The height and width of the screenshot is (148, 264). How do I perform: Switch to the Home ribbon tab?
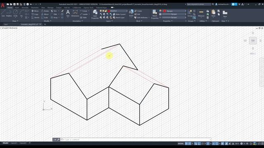(x=10, y=7)
